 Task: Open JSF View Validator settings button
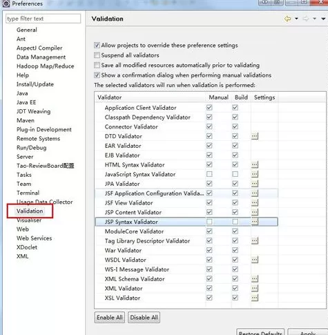pyautogui.click(x=255, y=202)
